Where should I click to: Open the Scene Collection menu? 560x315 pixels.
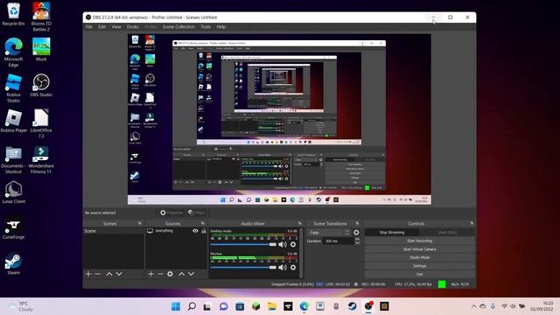tap(178, 27)
